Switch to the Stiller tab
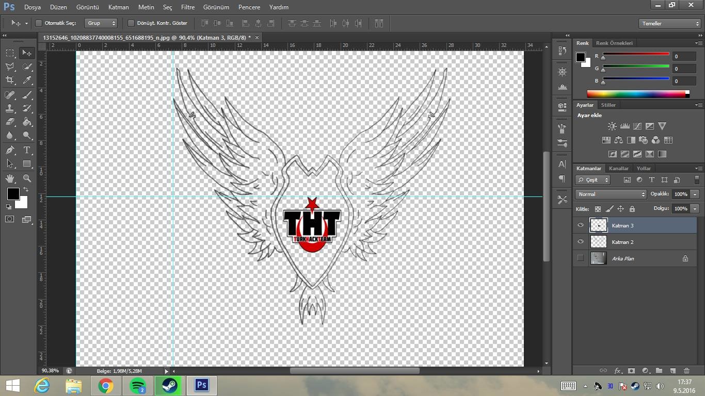Image resolution: width=705 pixels, height=396 pixels. tap(608, 105)
